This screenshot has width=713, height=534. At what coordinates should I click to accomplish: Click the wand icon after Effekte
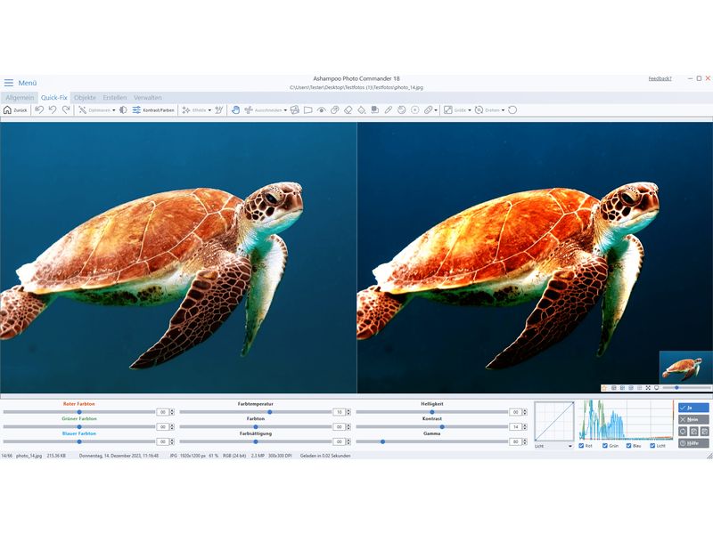tap(219, 109)
